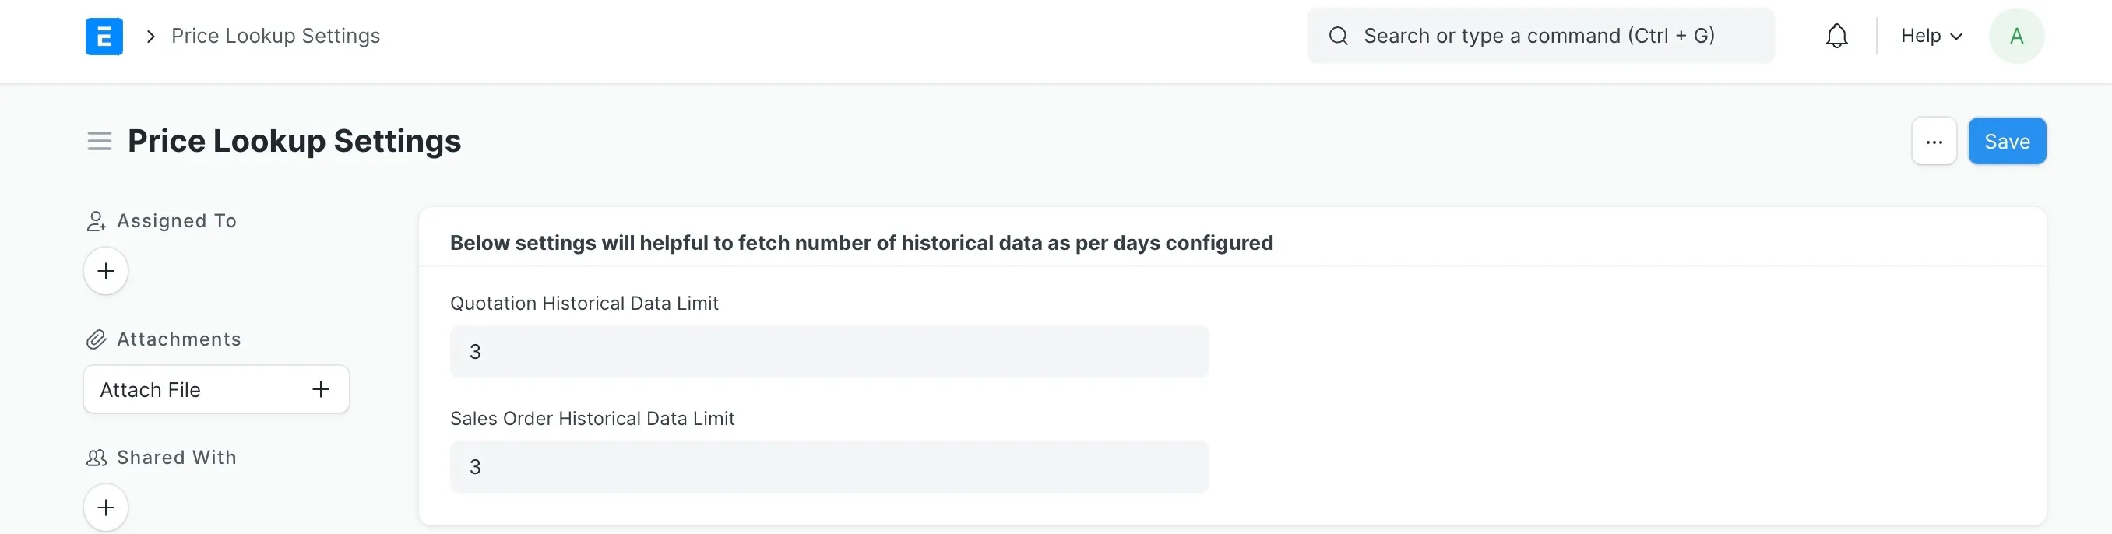The image size is (2112, 534).
Task: Click the search magnifier icon
Action: point(1338,36)
